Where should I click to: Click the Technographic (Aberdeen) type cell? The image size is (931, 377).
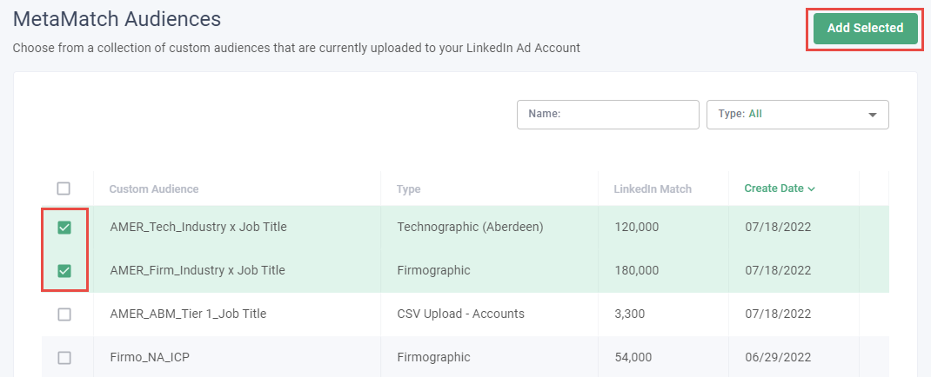[x=470, y=228]
